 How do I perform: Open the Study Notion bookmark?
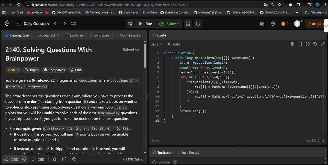[x=128, y=13]
